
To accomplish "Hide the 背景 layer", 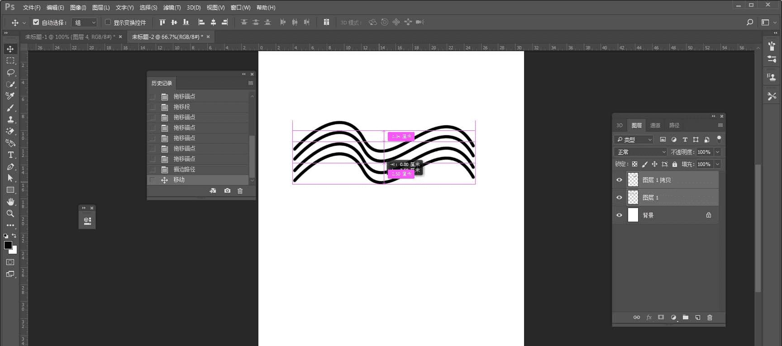I will pyautogui.click(x=619, y=215).
